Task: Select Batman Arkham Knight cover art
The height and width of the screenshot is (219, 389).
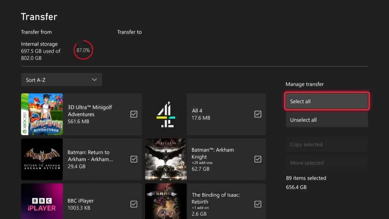Action: [166, 159]
